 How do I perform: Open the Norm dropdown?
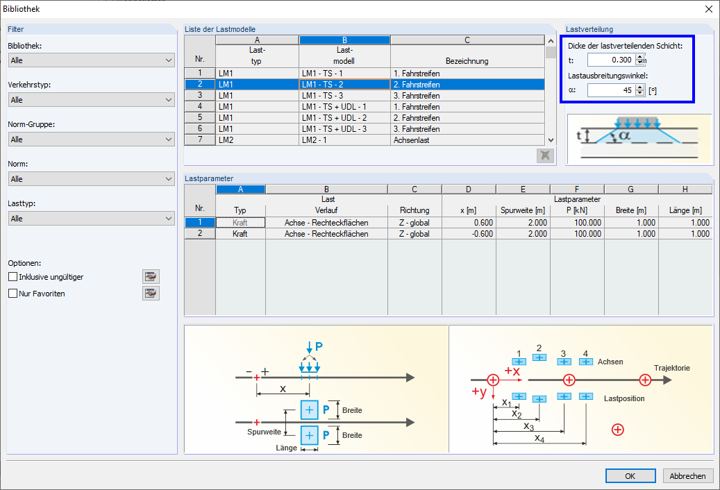pos(92,179)
